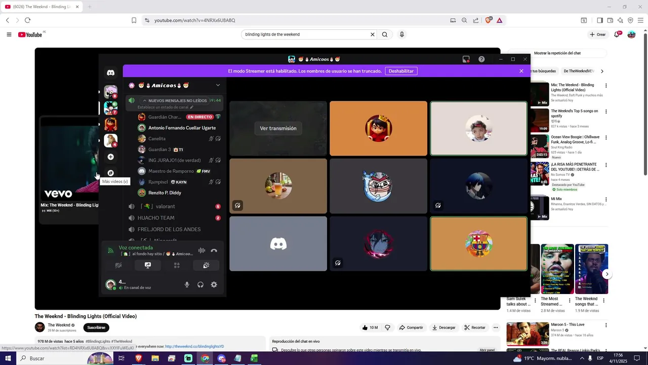
Task: Open Brave Leo AI sparkle icon
Action: (620, 20)
